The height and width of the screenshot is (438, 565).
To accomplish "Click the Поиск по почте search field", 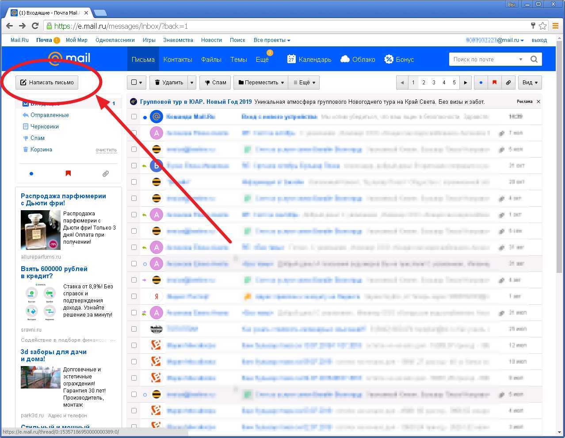I will point(484,59).
